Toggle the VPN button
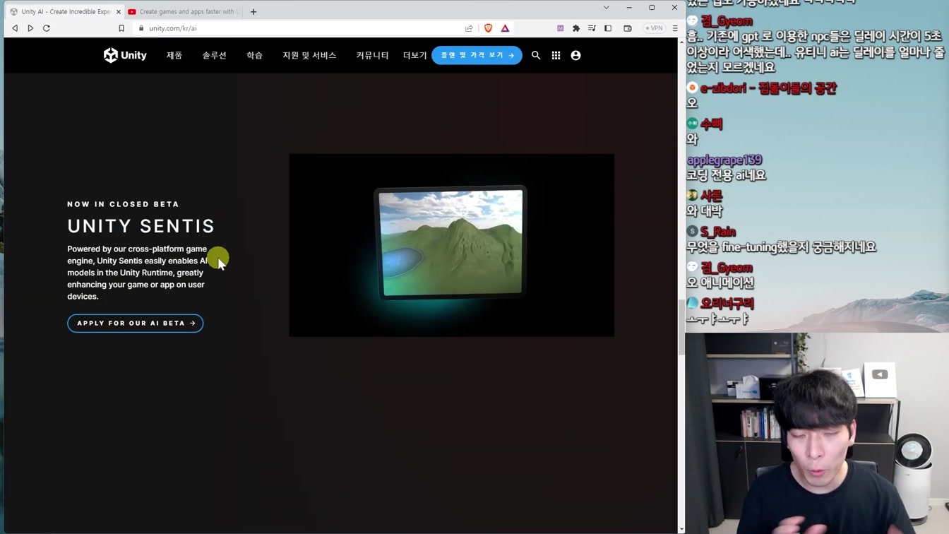 point(654,28)
